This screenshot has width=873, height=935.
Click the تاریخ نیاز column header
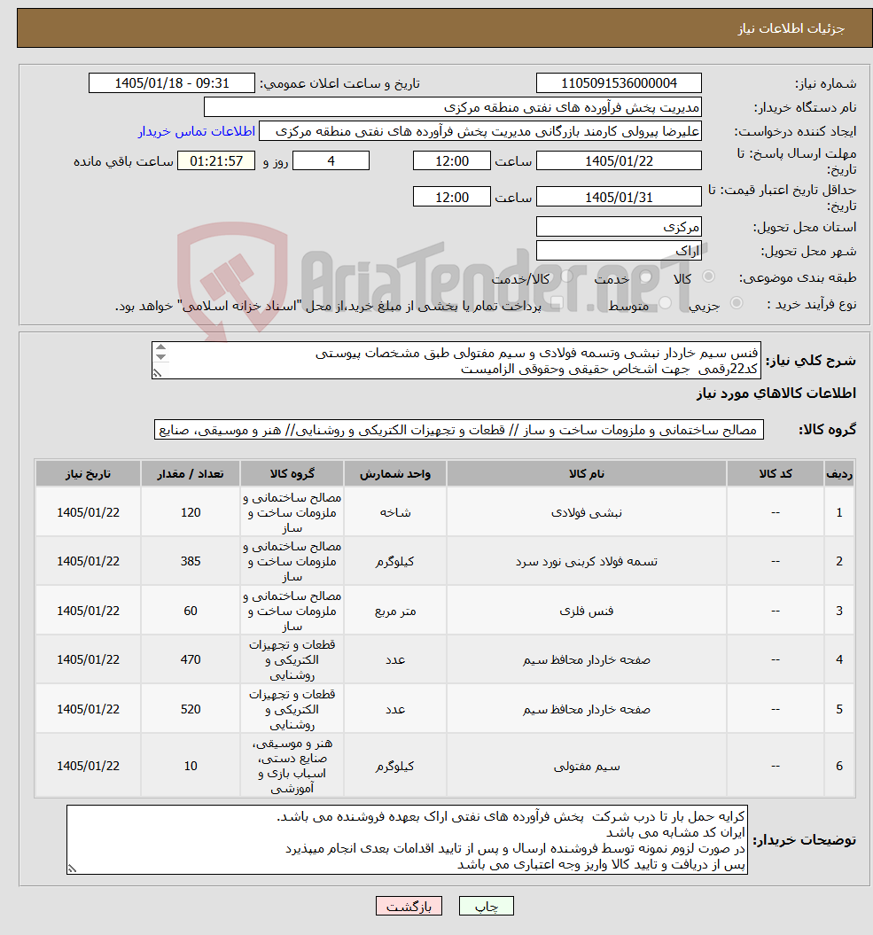pos(89,473)
